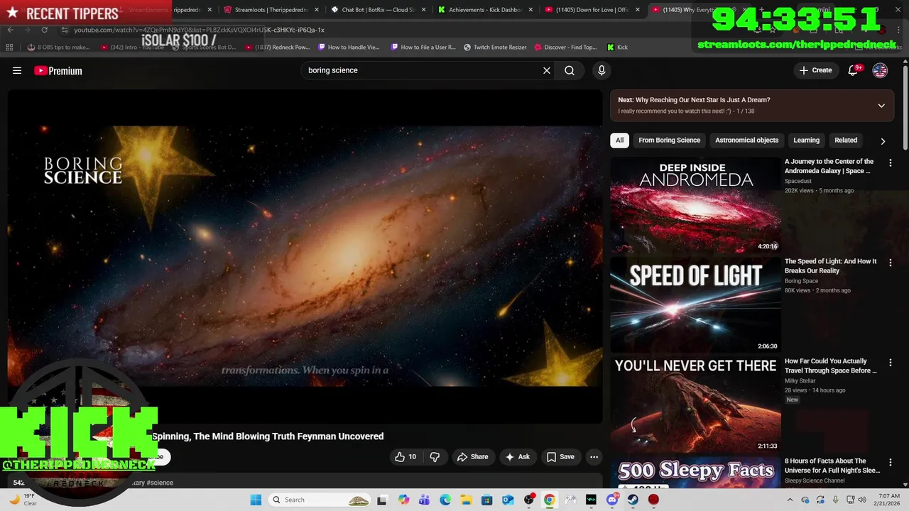
Task: Open You'll Never Get There thumbnail
Action: pyautogui.click(x=695, y=405)
